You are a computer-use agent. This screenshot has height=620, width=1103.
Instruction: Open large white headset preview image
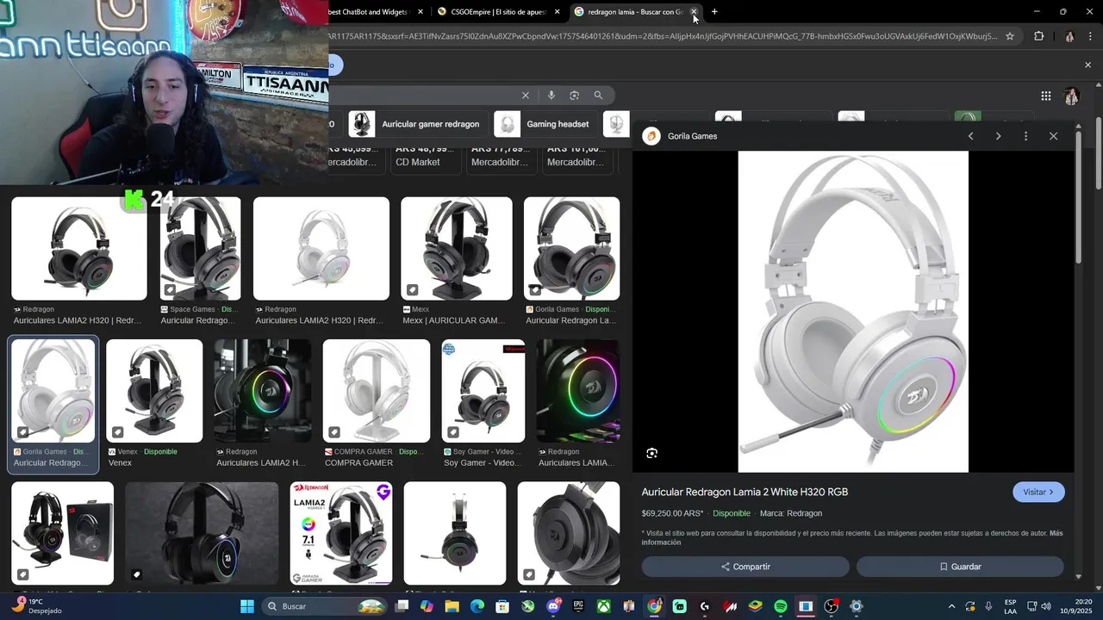853,312
